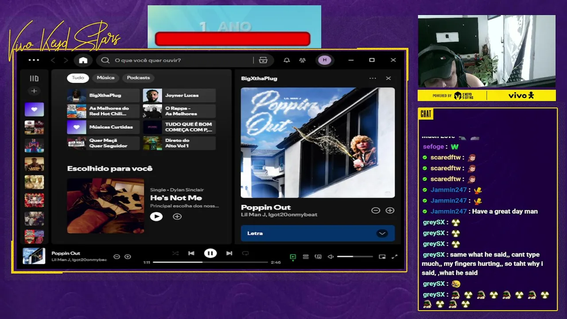The height and width of the screenshot is (319, 567).
Task: Create playlist with sidebar plus button
Action: tap(34, 91)
